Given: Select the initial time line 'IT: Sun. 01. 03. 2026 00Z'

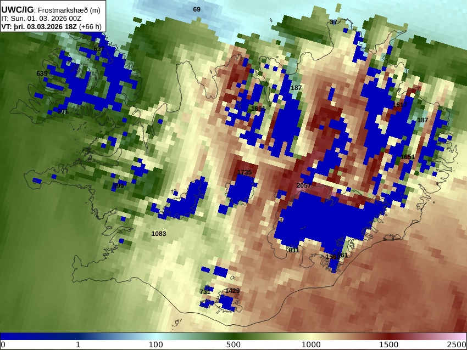Looking at the screenshot, I should point(41,19).
